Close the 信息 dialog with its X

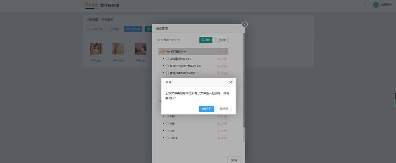[230, 82]
